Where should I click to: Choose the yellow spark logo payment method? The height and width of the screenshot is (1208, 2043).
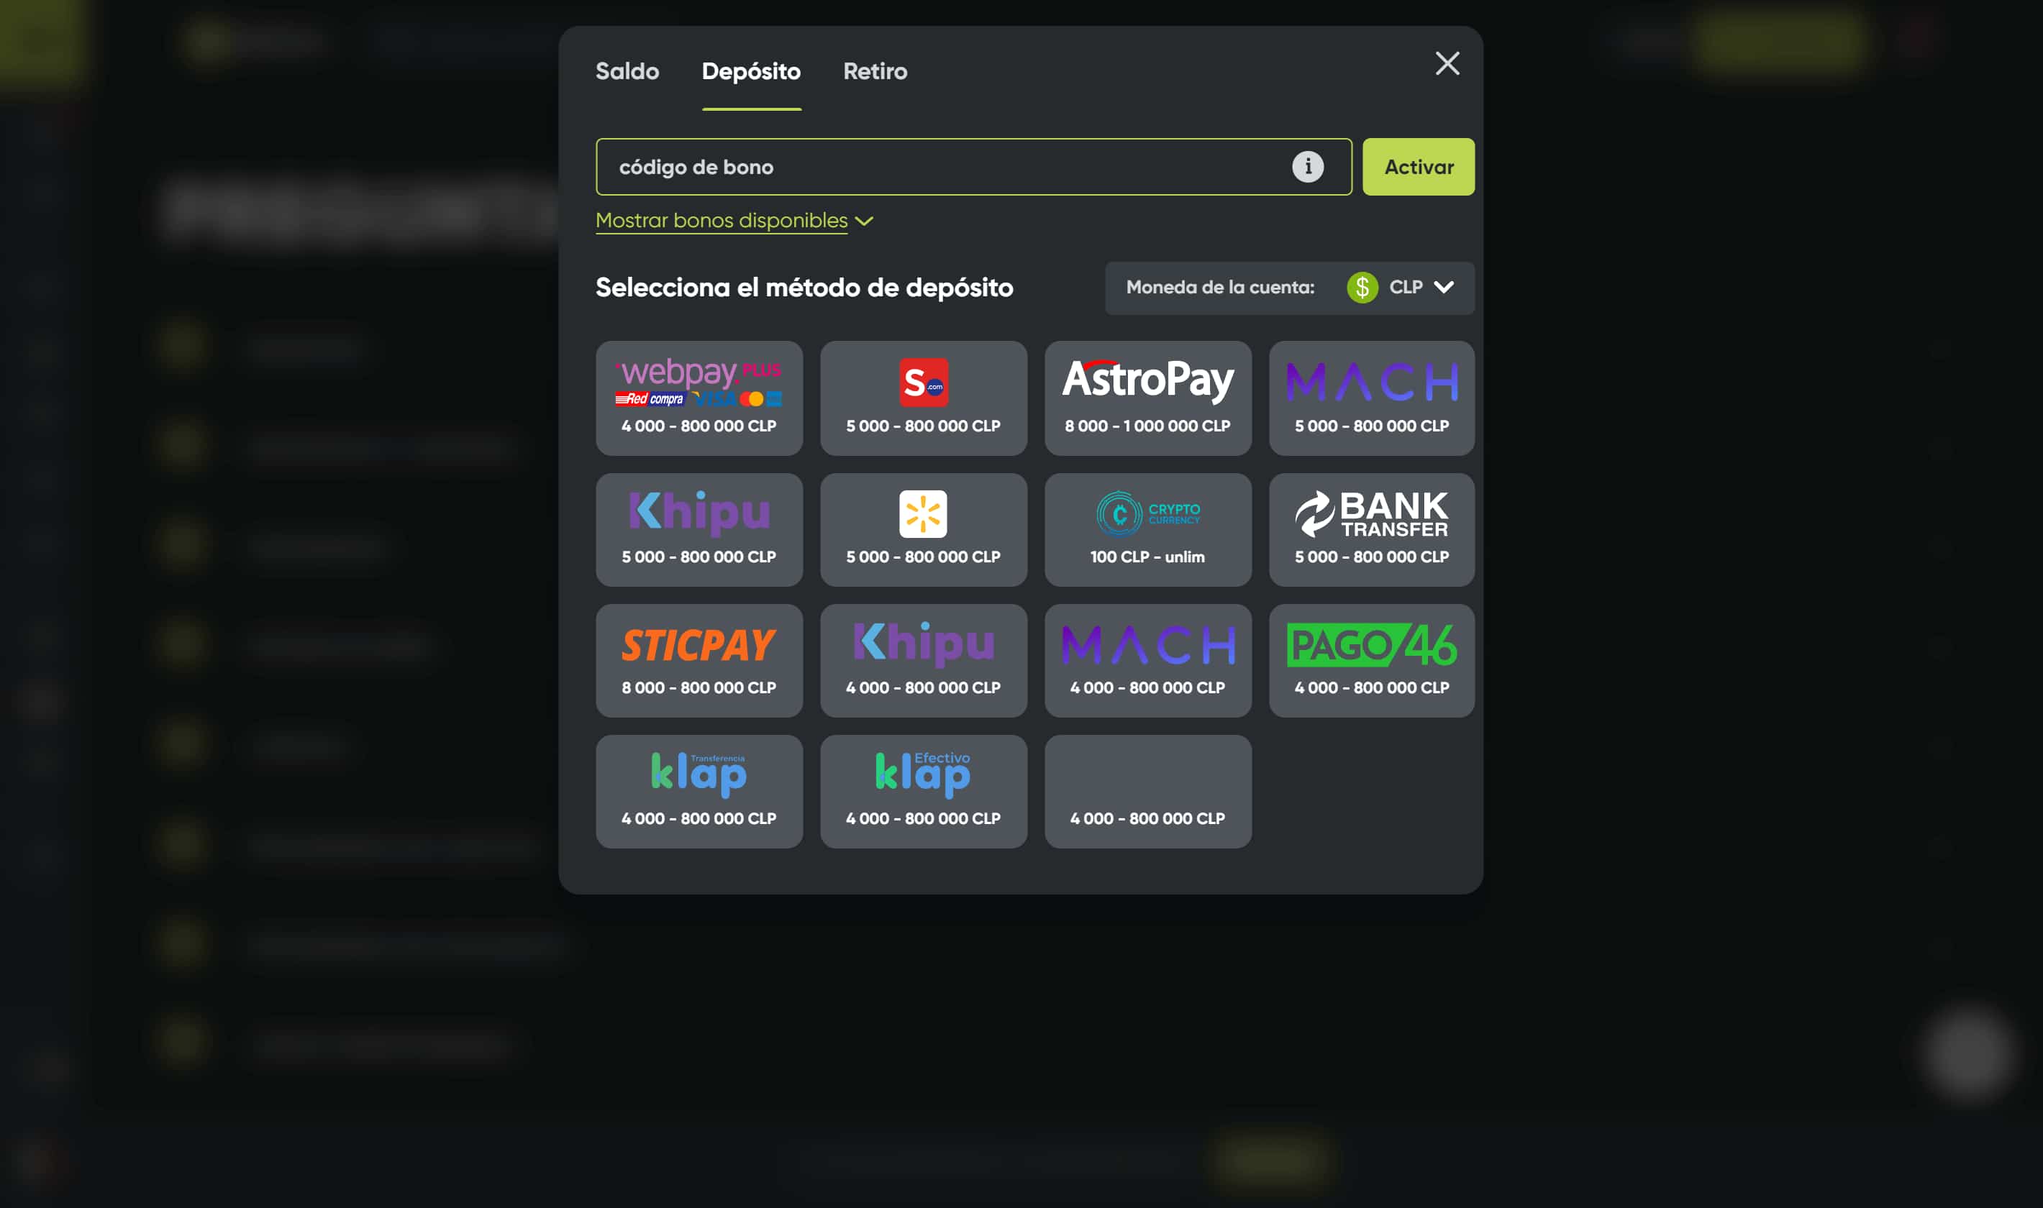tap(924, 530)
